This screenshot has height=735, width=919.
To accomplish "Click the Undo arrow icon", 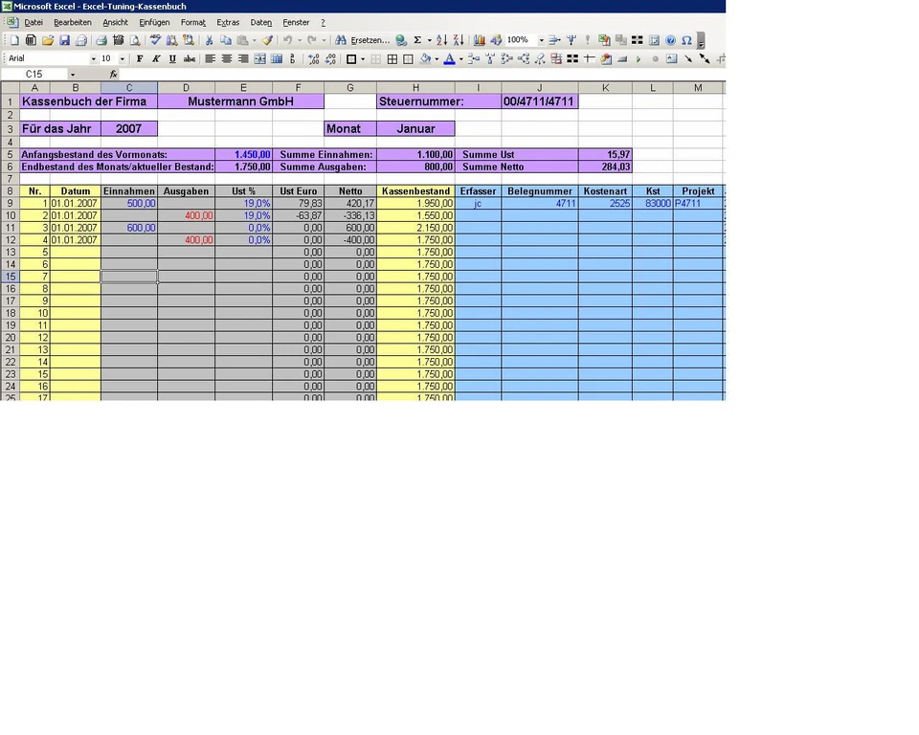I will click(x=288, y=40).
